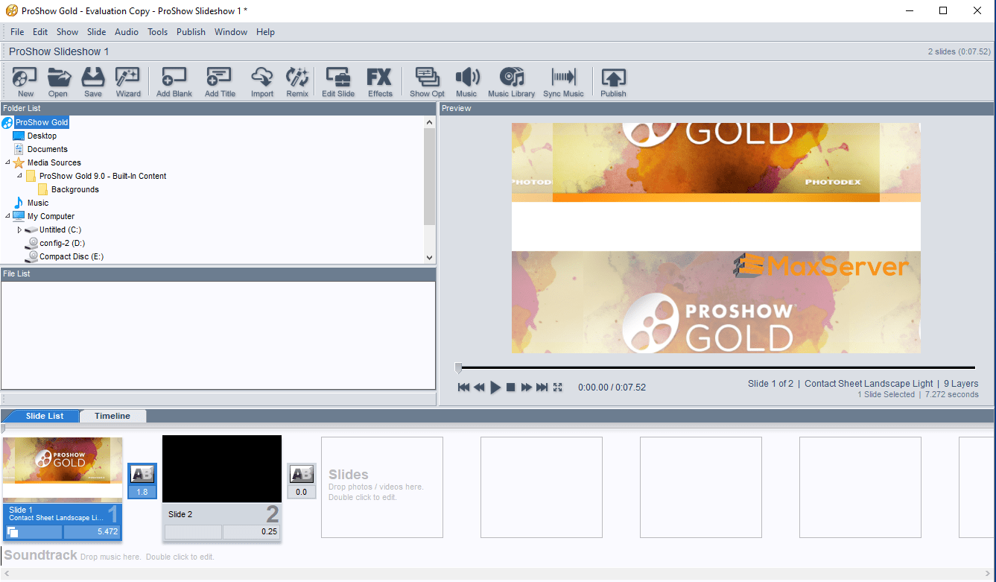This screenshot has height=582, width=996.
Task: Click the Sync Music icon
Action: coord(563,81)
